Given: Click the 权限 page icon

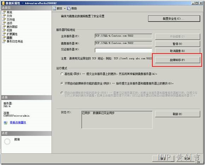Looking at the screenshot, I should click(4, 31).
